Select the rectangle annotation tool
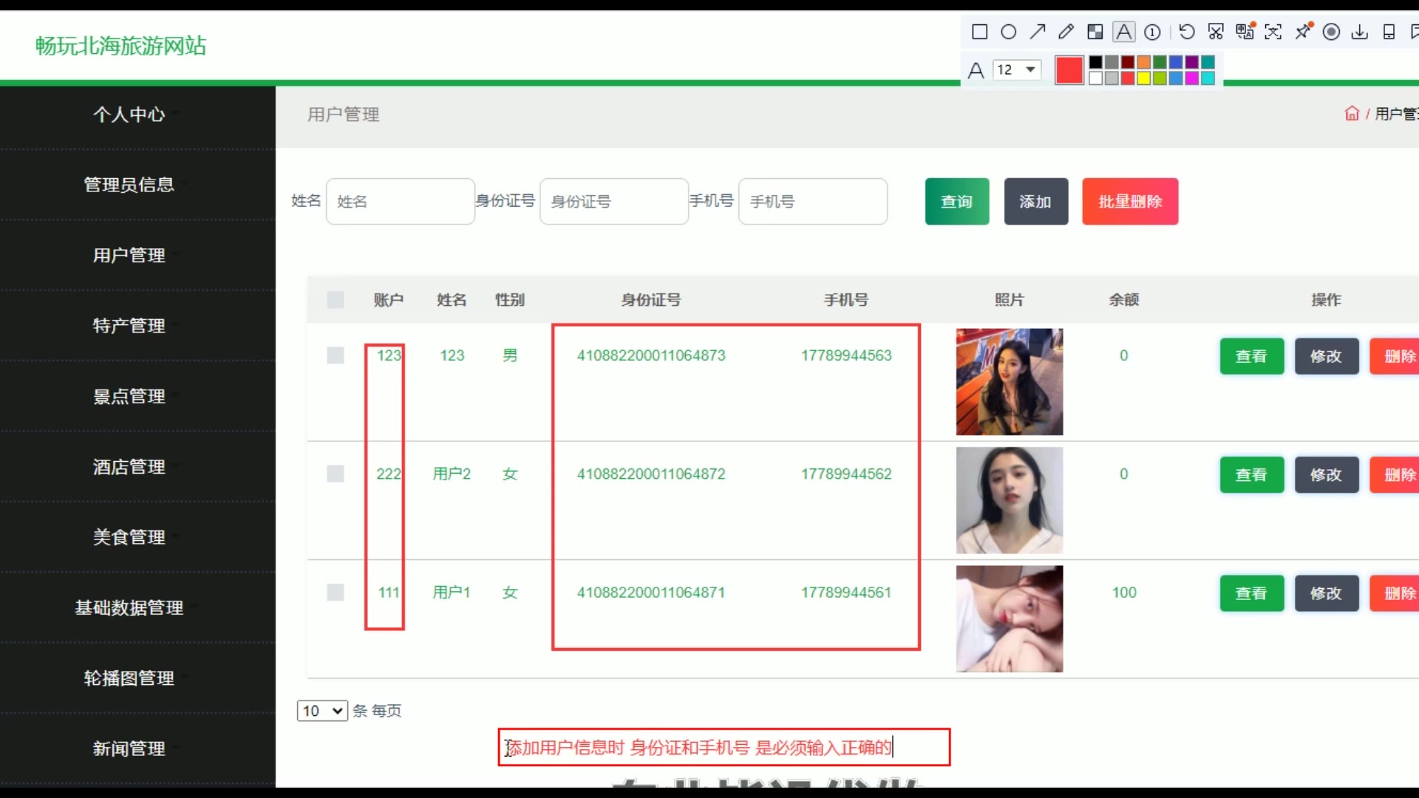1419x798 pixels. click(979, 32)
